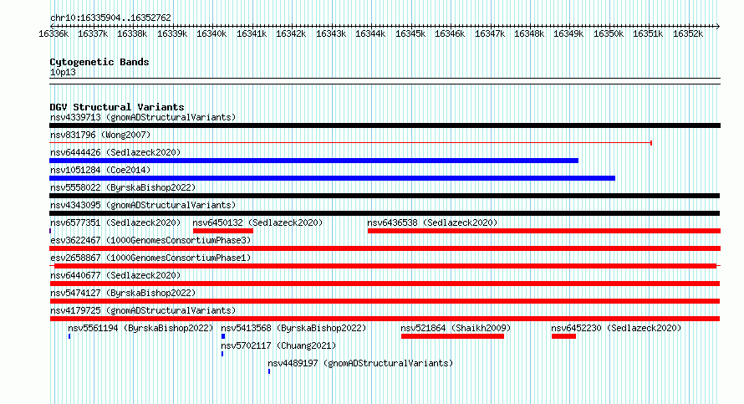Click esv3622467 1000GenomesConsortiumPhase3 label

pos(150,240)
